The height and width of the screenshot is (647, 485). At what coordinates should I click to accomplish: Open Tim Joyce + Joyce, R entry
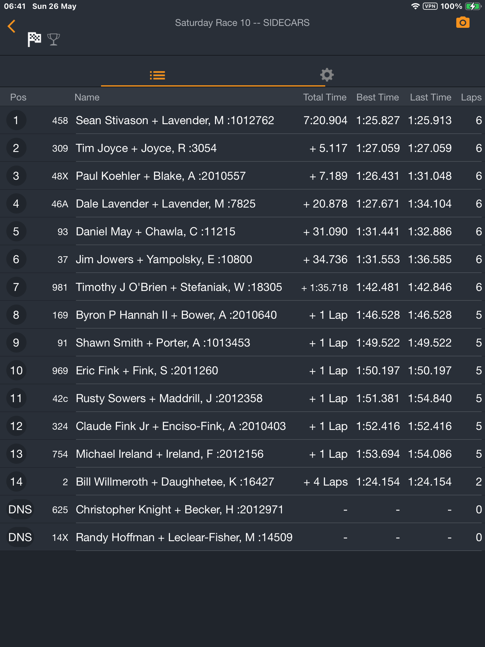(146, 148)
